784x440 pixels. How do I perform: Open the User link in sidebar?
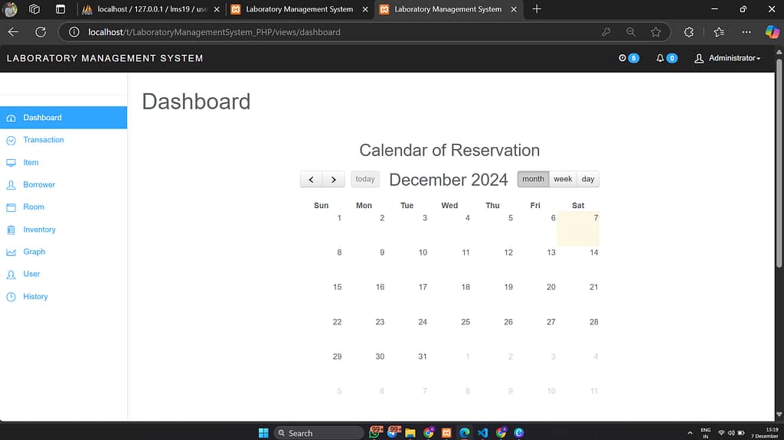pos(31,274)
